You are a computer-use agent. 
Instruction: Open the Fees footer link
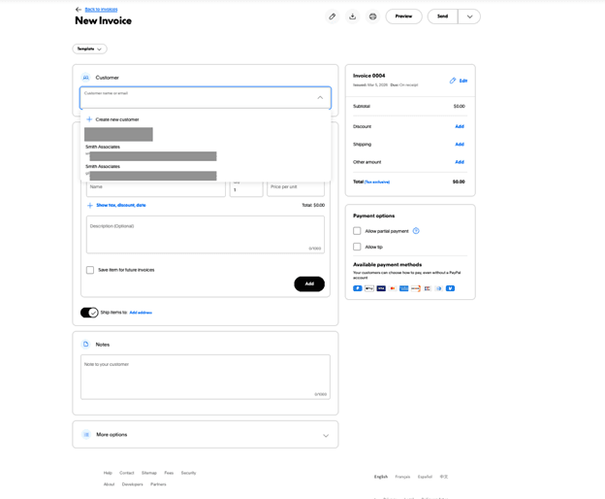click(x=169, y=473)
